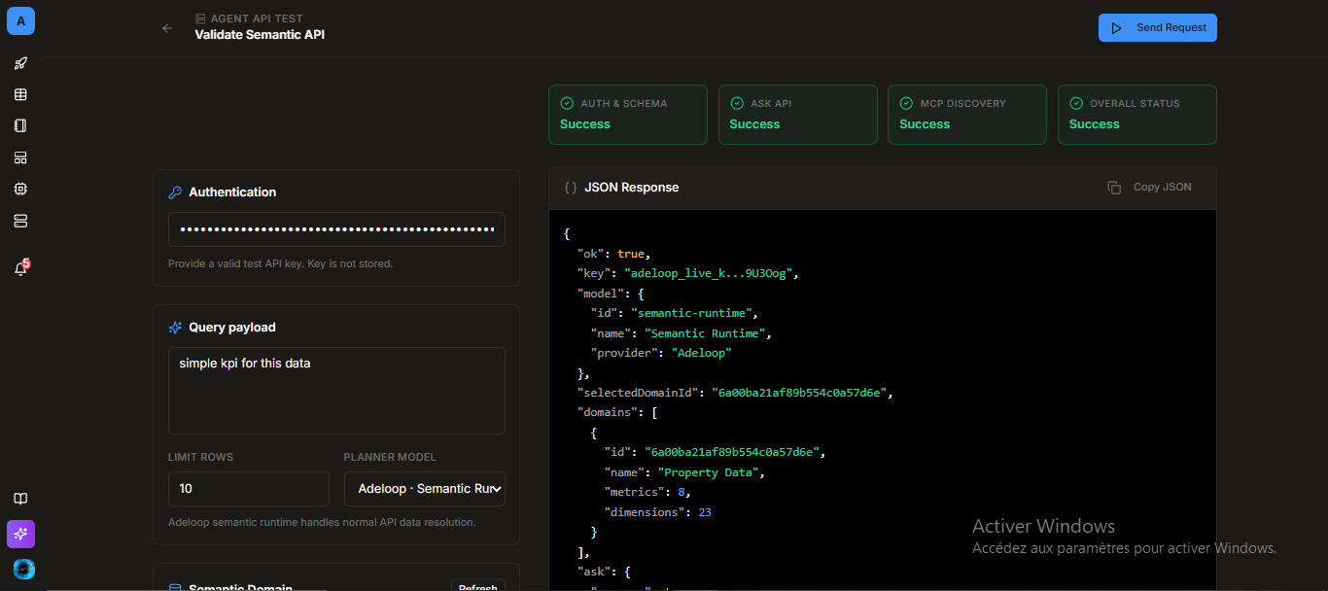
Task: Click the "Adeloop" provider value
Action: click(701, 353)
